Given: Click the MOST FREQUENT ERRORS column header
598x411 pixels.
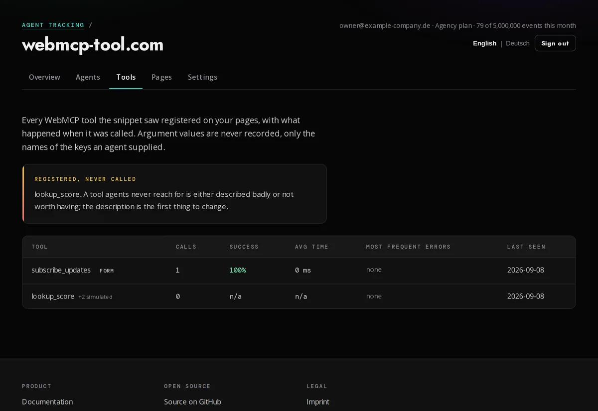Looking at the screenshot, I should [409, 247].
